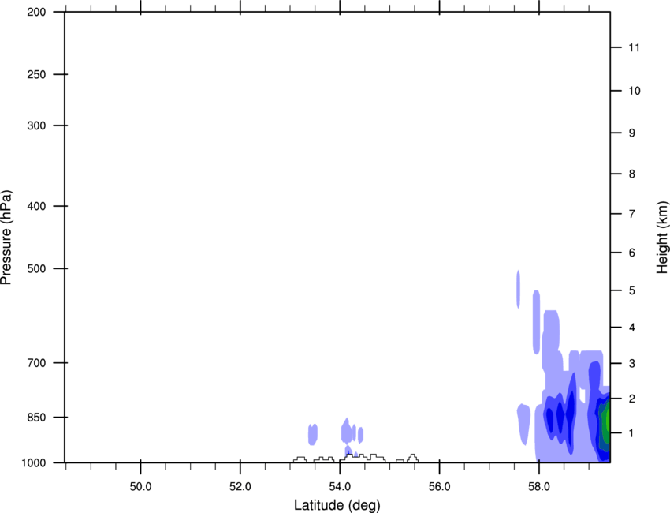Click the 400 pressure tick label
The height and width of the screenshot is (513, 670).
(x=36, y=206)
